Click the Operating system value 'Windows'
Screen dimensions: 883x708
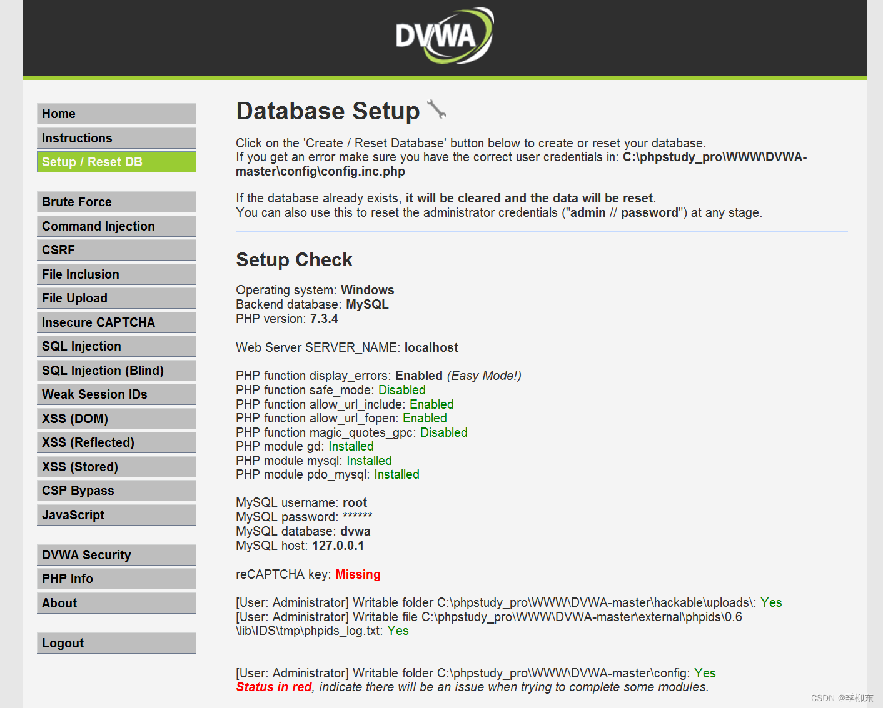(367, 290)
